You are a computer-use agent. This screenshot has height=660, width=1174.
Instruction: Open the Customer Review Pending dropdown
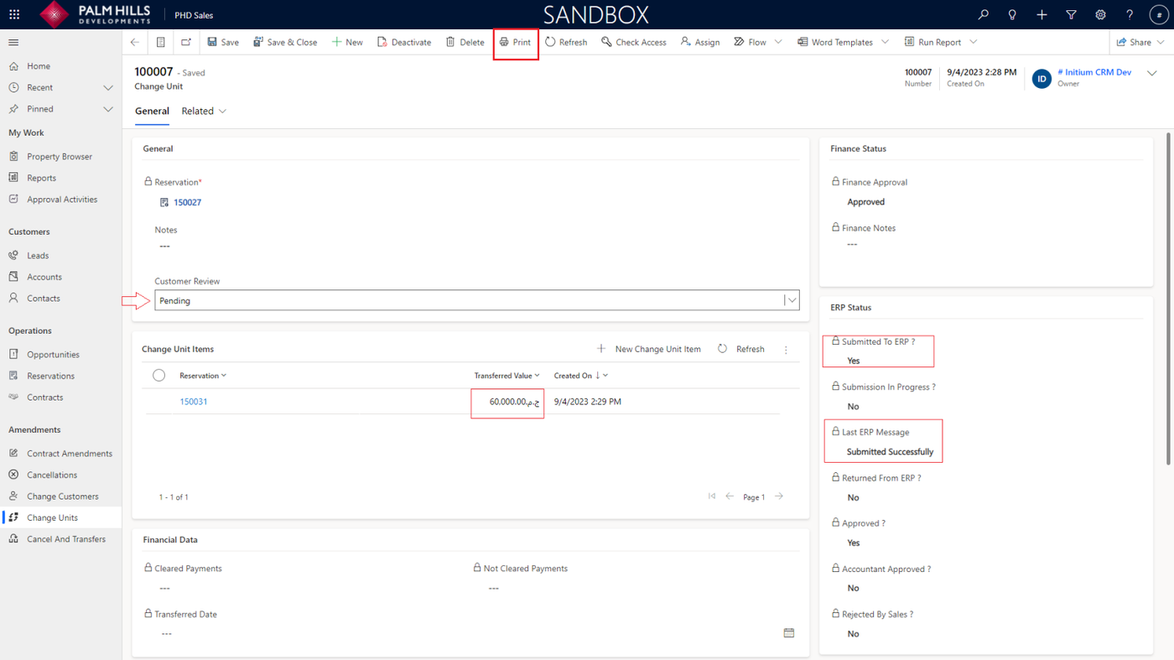476,300
